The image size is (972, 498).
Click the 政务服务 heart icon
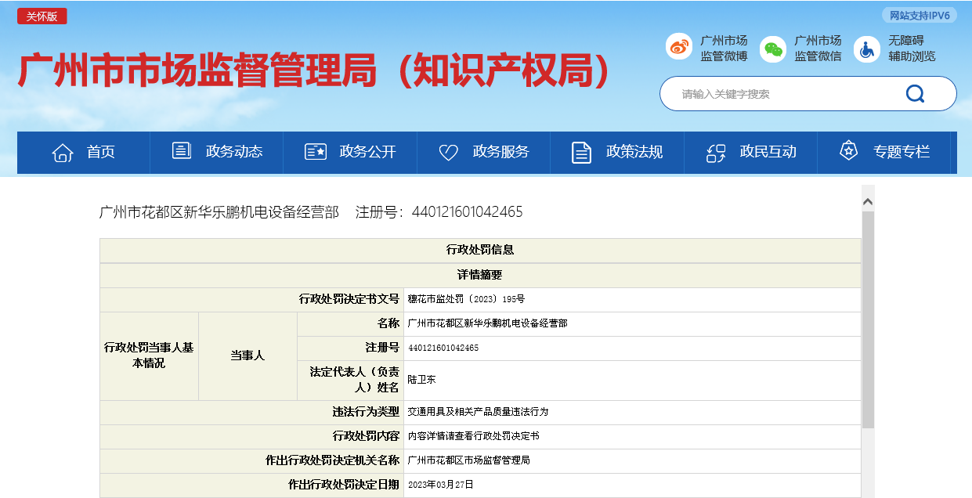tap(449, 153)
